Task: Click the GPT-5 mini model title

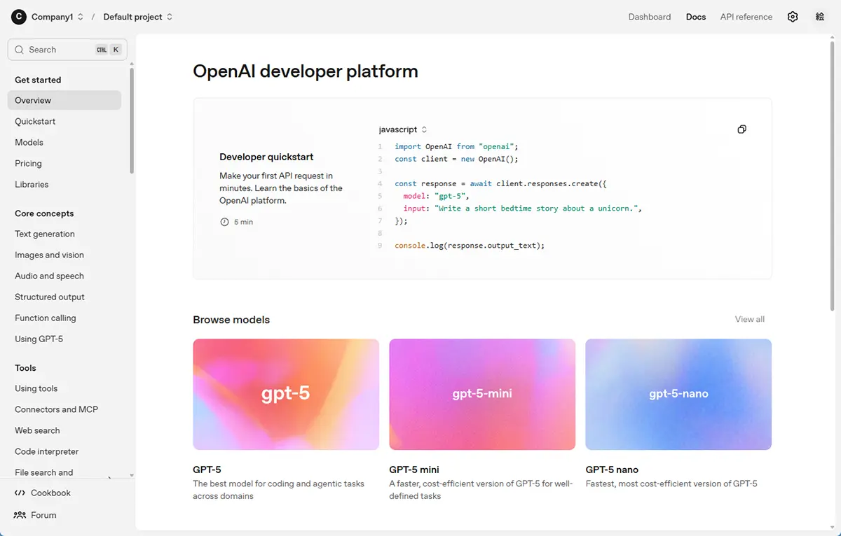Action: pyautogui.click(x=414, y=470)
